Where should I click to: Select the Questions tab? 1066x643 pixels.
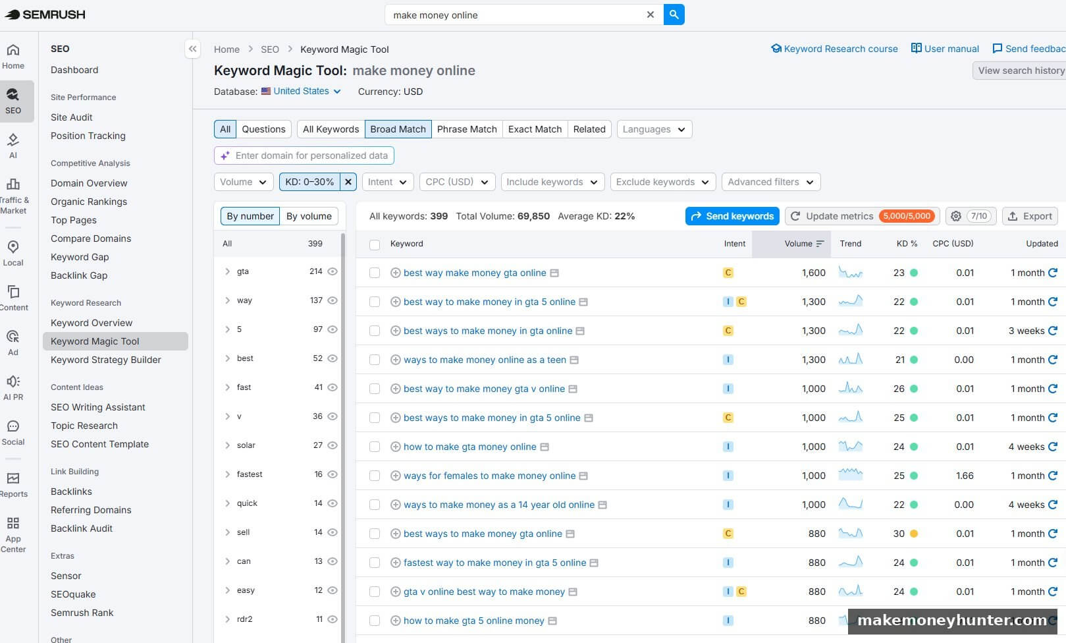point(263,129)
